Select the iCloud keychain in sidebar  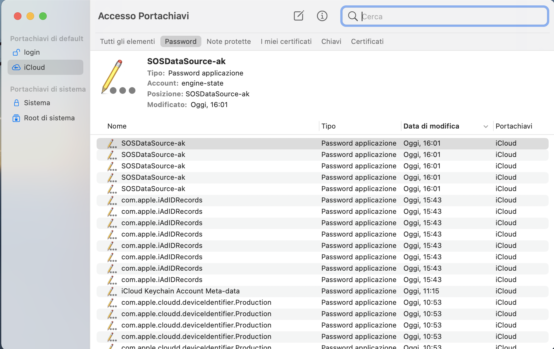coord(45,67)
